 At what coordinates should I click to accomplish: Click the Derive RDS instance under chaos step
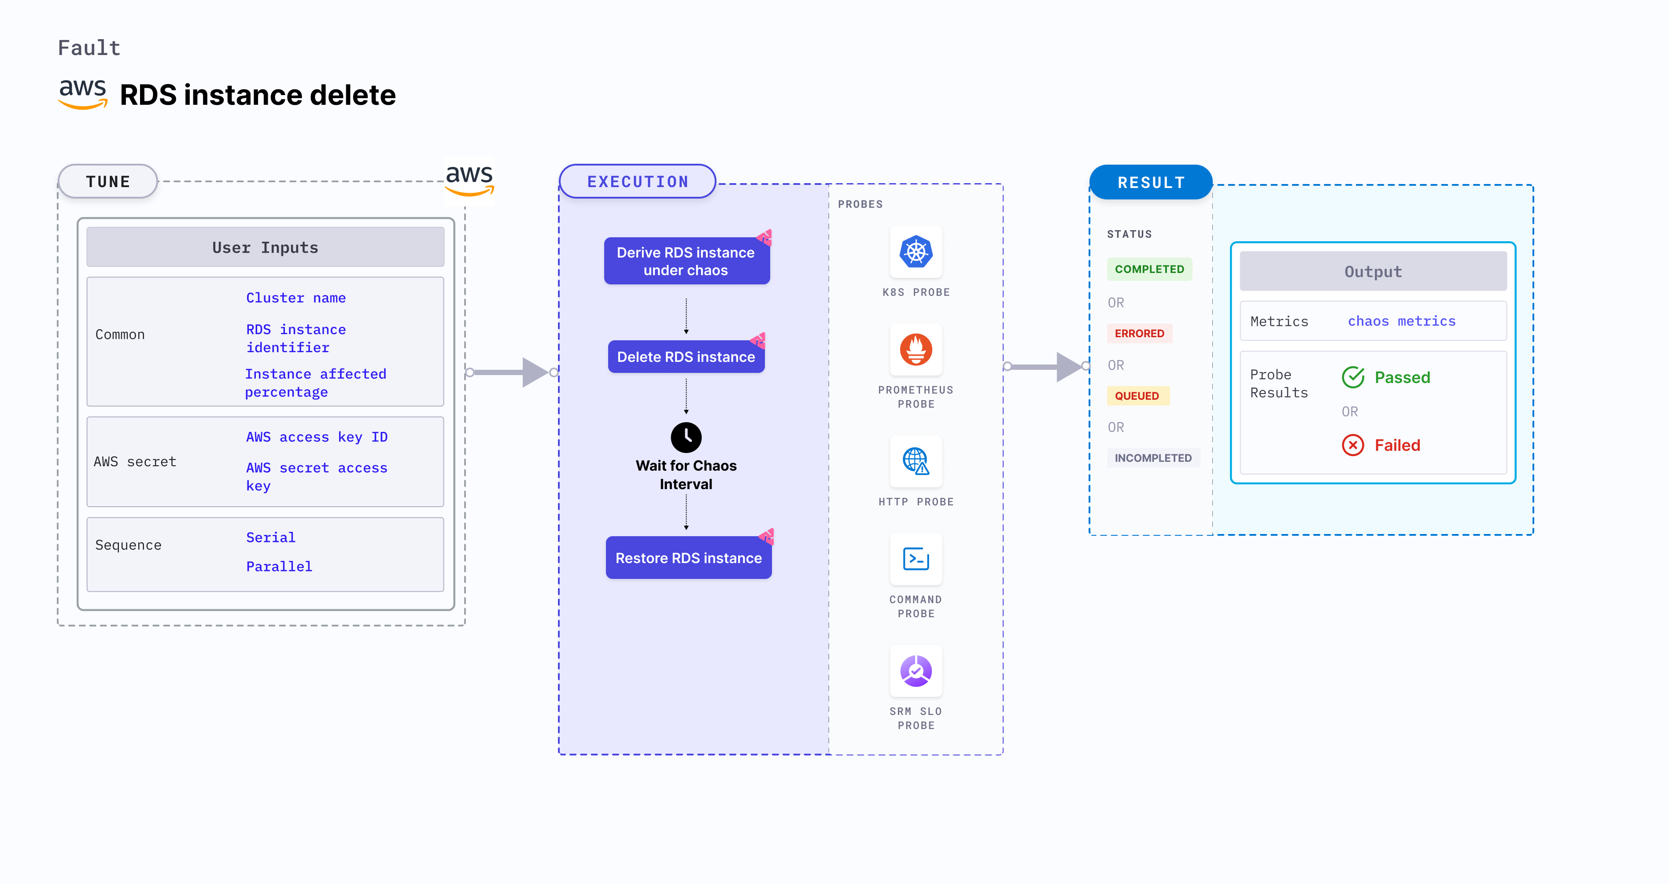click(686, 261)
